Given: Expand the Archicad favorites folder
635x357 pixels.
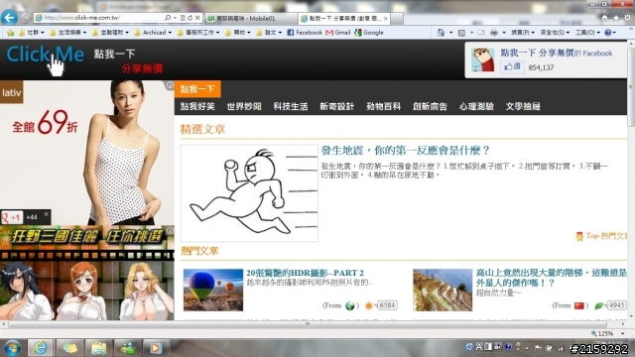Looking at the screenshot, I should point(153,33).
